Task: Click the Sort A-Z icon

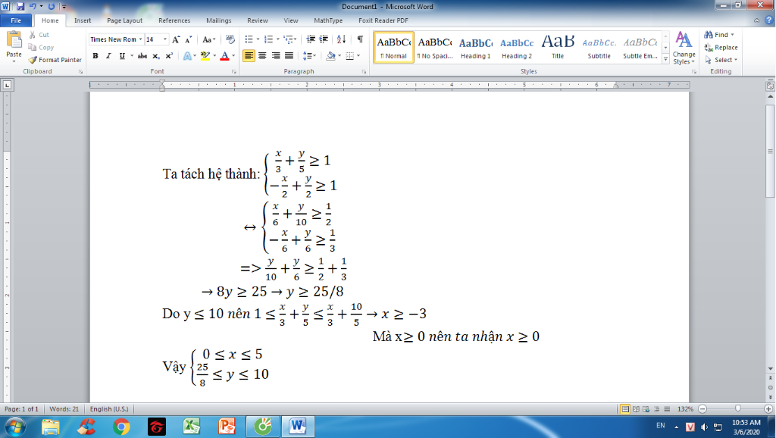Action: [342, 39]
